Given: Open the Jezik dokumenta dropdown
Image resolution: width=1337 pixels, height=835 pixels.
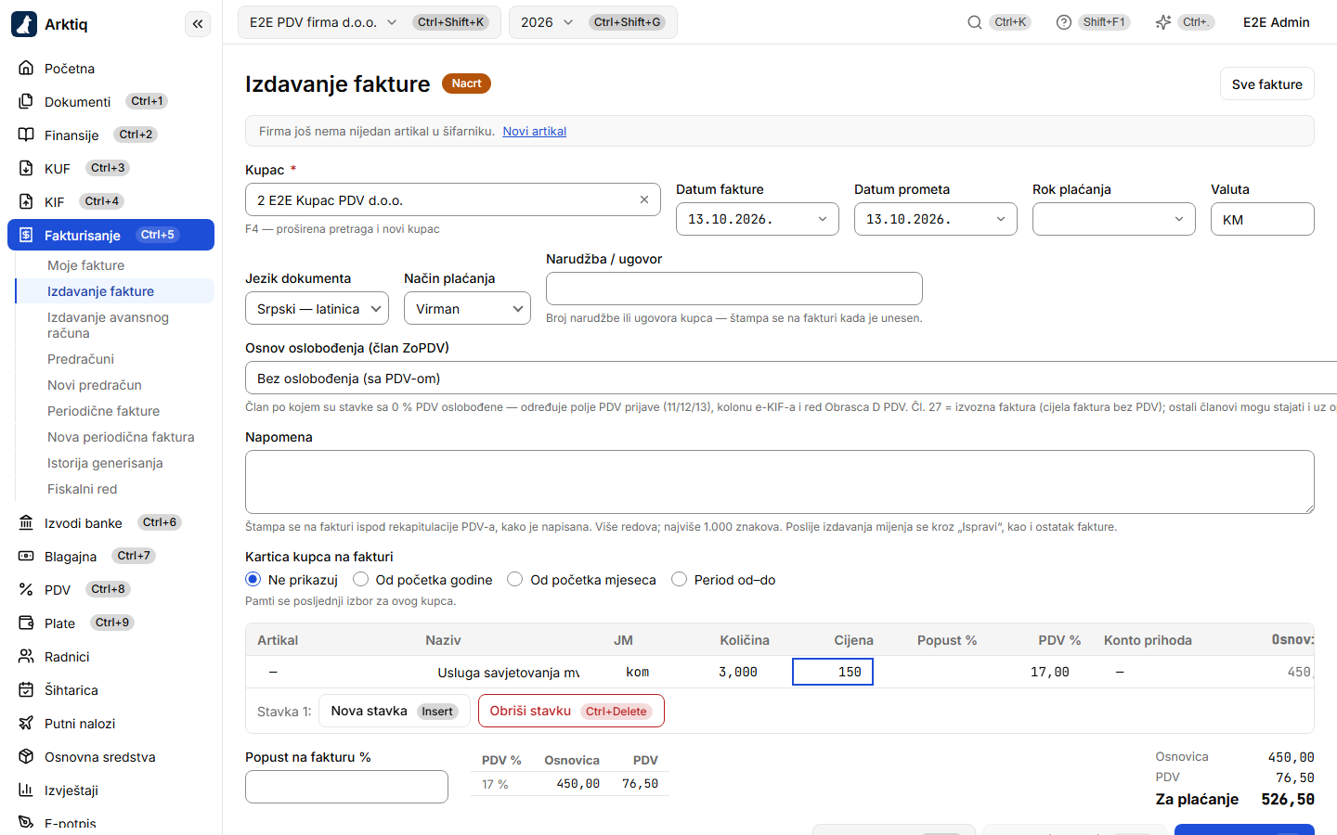Looking at the screenshot, I should pos(318,309).
